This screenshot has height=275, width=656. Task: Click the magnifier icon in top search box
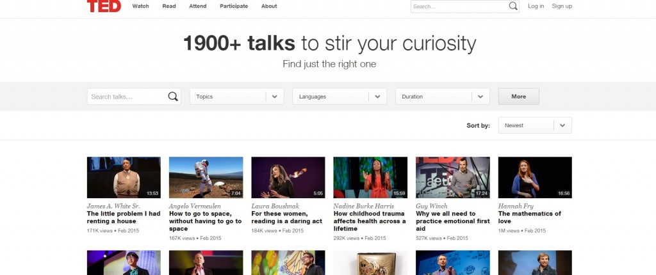(513, 6)
